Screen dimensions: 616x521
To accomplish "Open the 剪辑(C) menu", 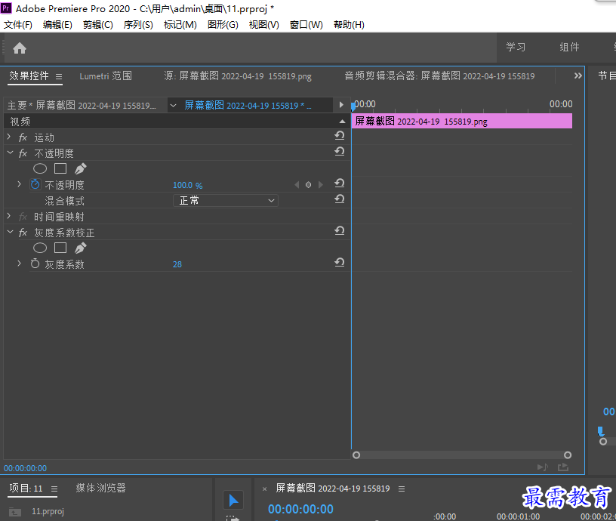I will pos(98,25).
